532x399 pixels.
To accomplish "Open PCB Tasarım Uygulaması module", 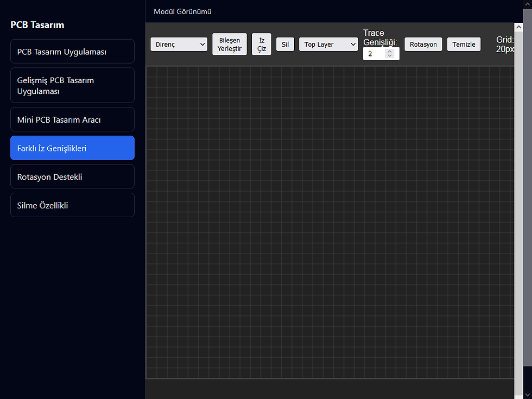I will [x=72, y=52].
